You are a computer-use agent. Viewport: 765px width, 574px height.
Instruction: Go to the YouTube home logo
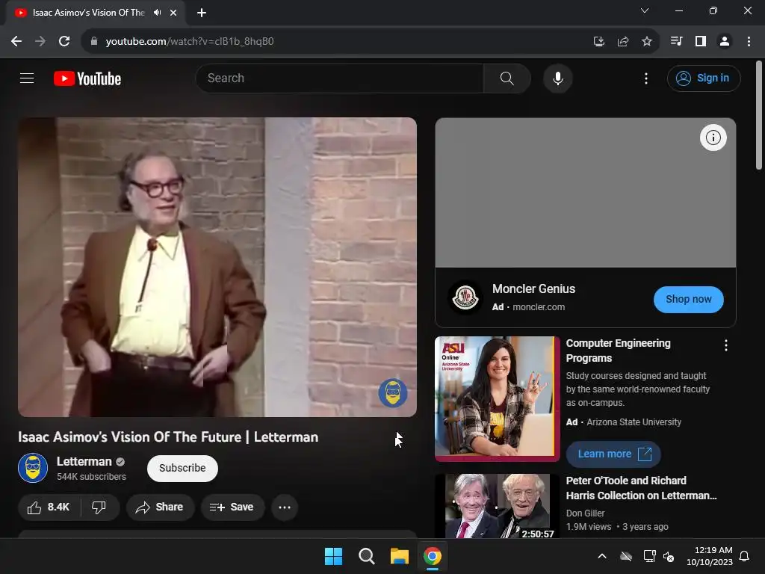coord(87,78)
